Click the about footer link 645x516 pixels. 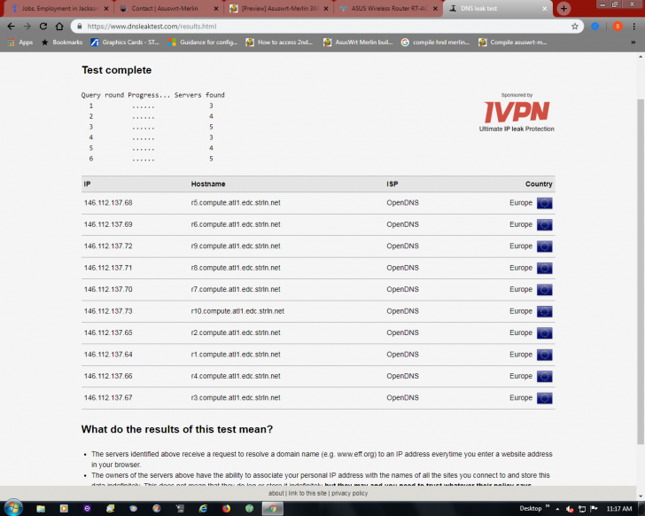pyautogui.click(x=276, y=493)
